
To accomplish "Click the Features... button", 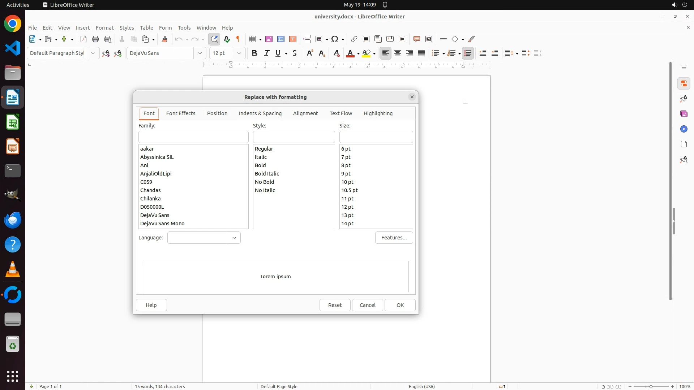I will point(394,238).
